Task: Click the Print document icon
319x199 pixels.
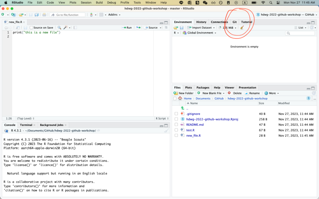Action: [x=44, y=15]
